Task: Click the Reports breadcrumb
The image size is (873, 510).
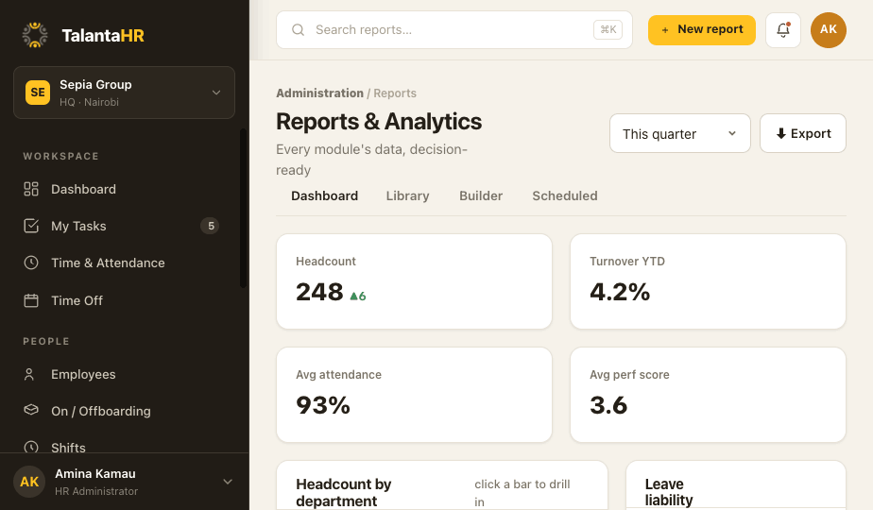Action: [395, 93]
